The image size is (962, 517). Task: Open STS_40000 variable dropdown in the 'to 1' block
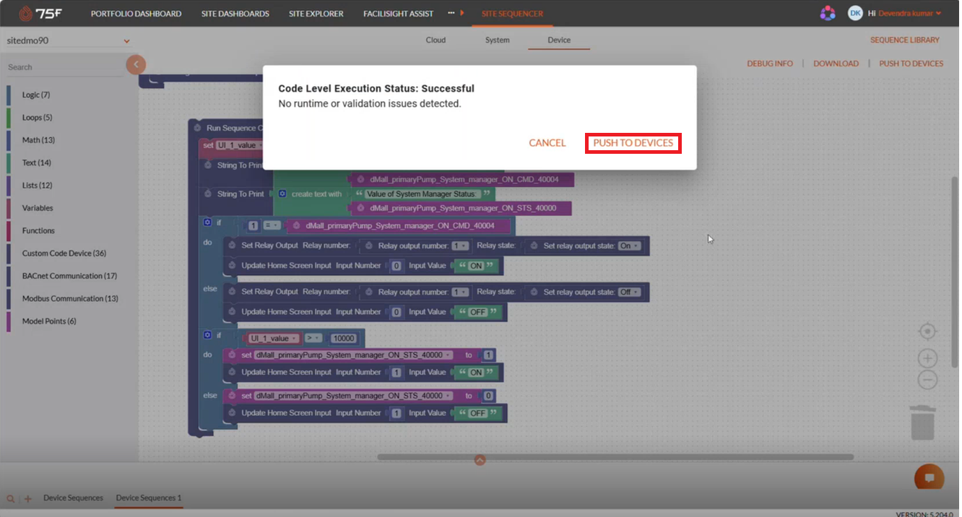354,355
